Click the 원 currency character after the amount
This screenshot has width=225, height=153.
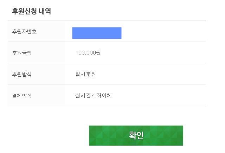(x=98, y=53)
